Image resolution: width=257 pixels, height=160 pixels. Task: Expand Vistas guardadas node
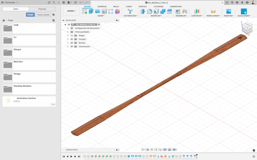[x=68, y=32]
